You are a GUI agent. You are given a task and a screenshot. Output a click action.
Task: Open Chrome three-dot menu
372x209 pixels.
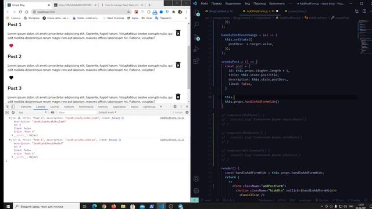[x=186, y=12]
